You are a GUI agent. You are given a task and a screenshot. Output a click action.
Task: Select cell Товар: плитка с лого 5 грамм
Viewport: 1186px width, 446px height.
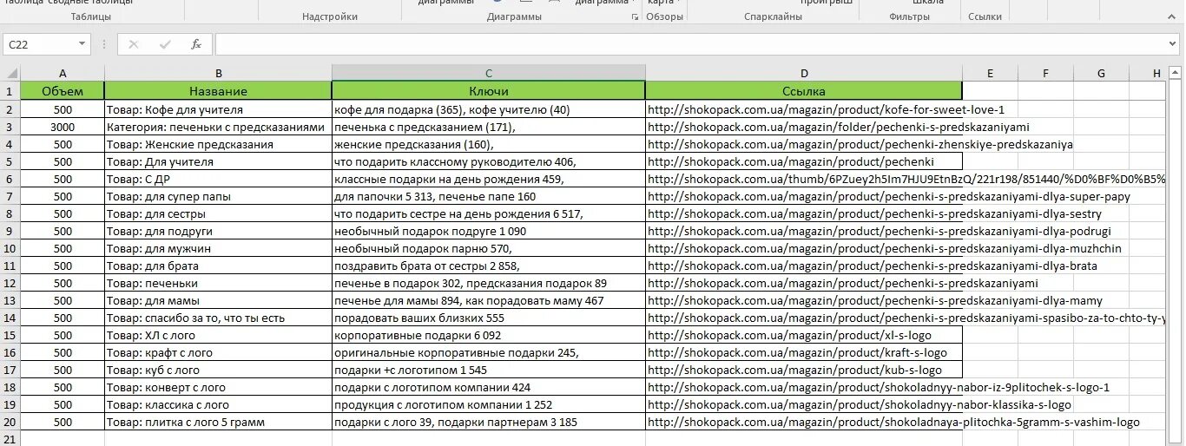[219, 422]
